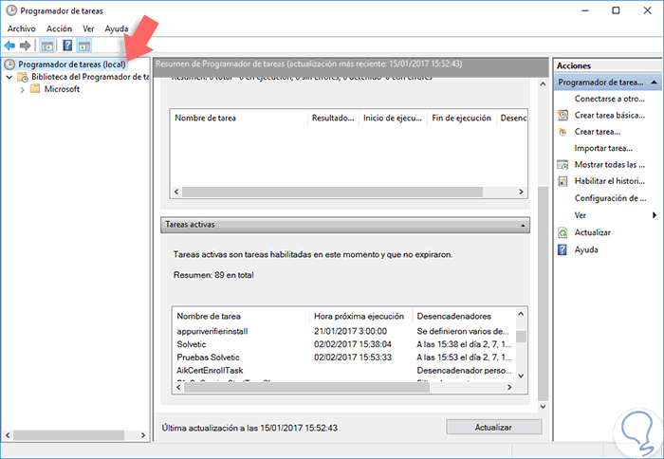The width and height of the screenshot is (664, 459).
Task: Click the Resultado column header
Action: pos(333,119)
